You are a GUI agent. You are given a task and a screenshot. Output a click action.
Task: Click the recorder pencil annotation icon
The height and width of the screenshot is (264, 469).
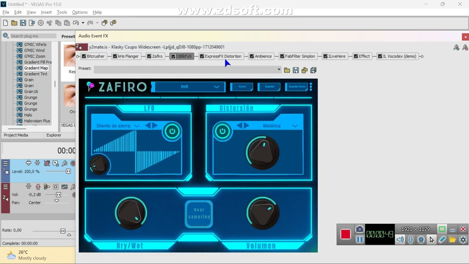click(x=442, y=240)
